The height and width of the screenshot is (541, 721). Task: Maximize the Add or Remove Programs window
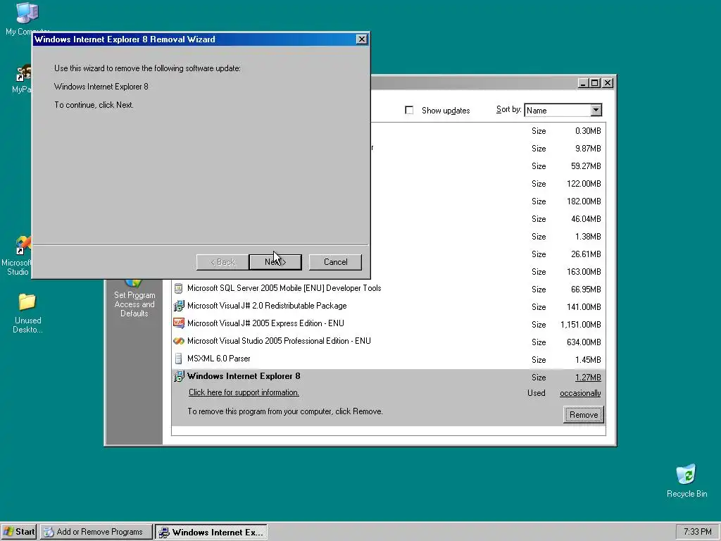pos(594,83)
